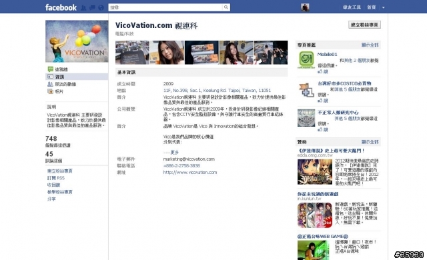Click the facebook logo
The height and width of the screenshot is (260, 427).
point(61,7)
